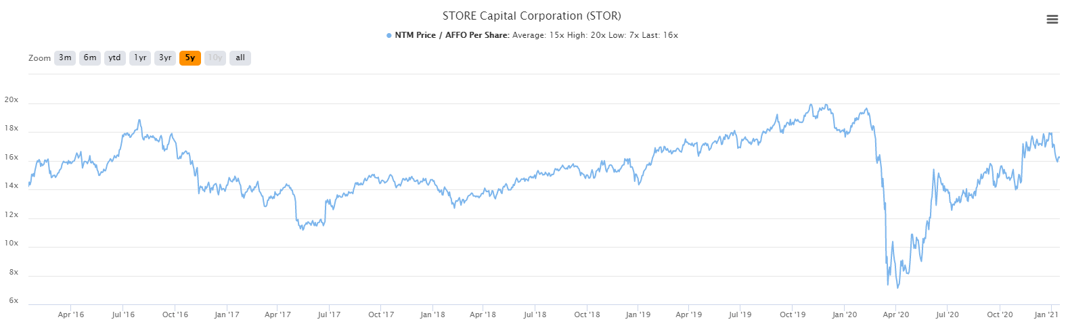
Task: Click the Apr '16 x-axis label
Action: click(x=71, y=314)
